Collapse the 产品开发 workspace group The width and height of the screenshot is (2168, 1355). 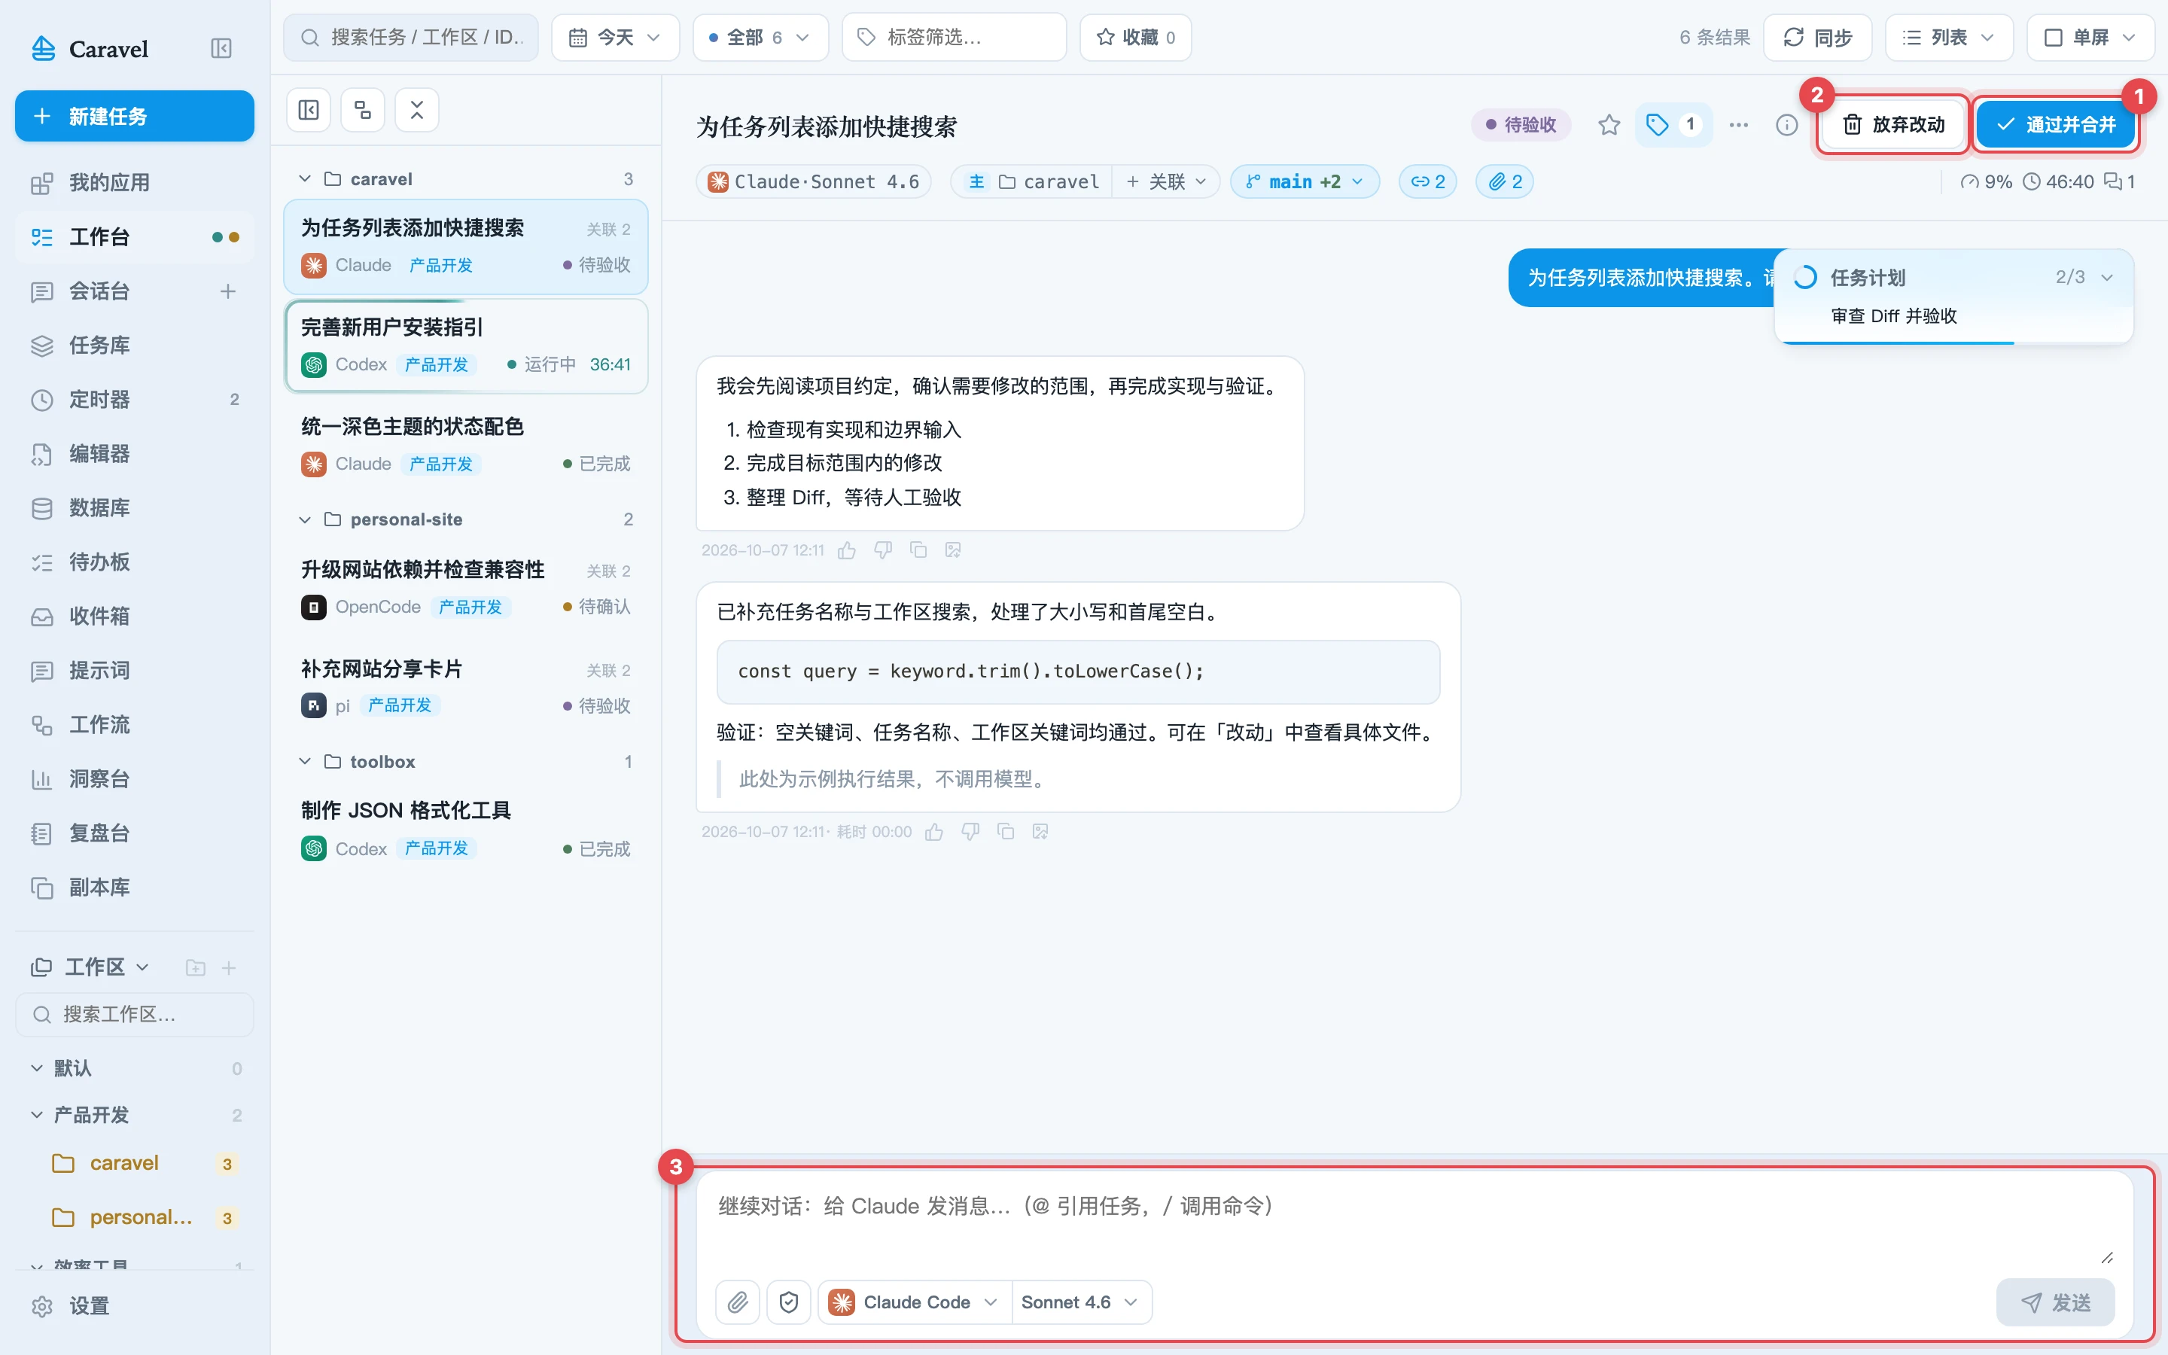(x=37, y=1115)
